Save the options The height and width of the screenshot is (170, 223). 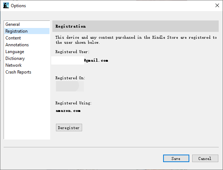(176, 158)
